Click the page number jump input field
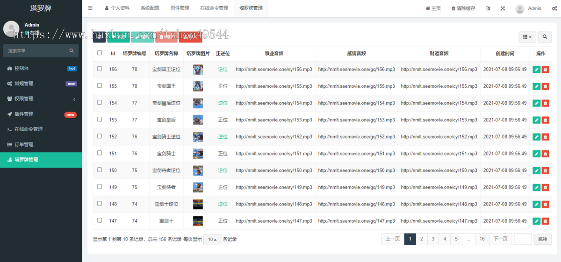 coord(523,239)
